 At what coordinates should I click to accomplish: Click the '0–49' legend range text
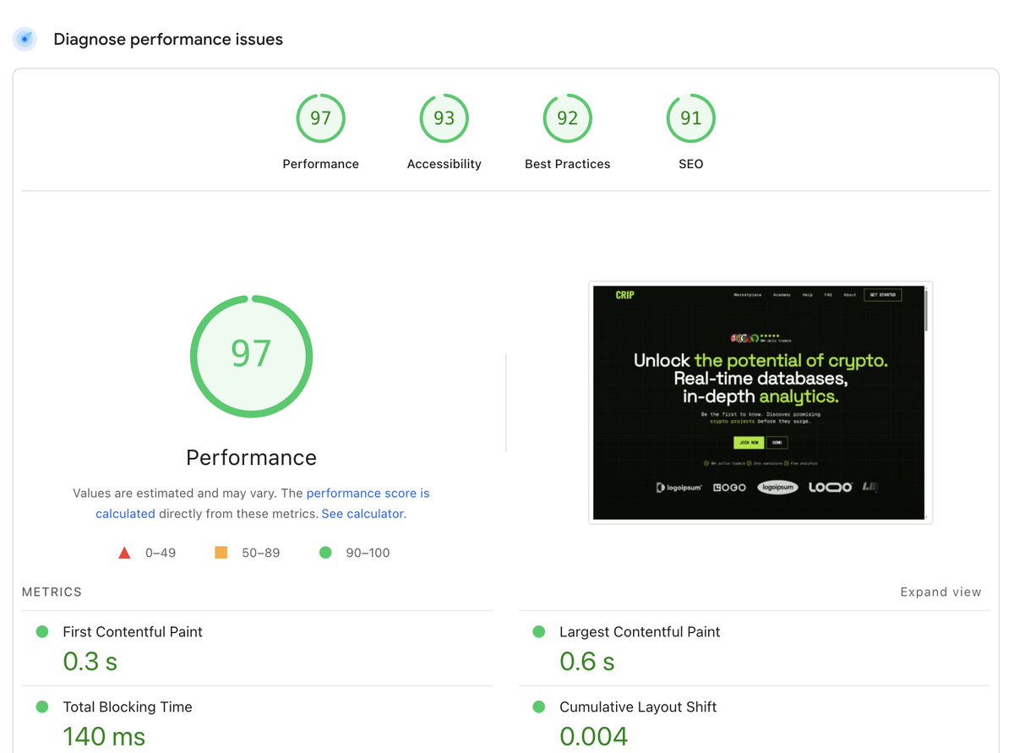(x=161, y=553)
